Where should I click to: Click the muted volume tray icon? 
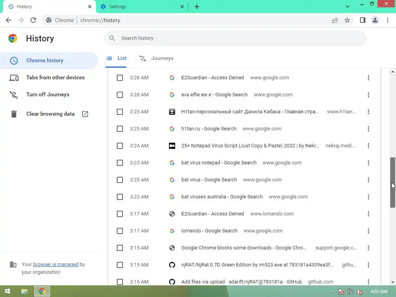359,292
